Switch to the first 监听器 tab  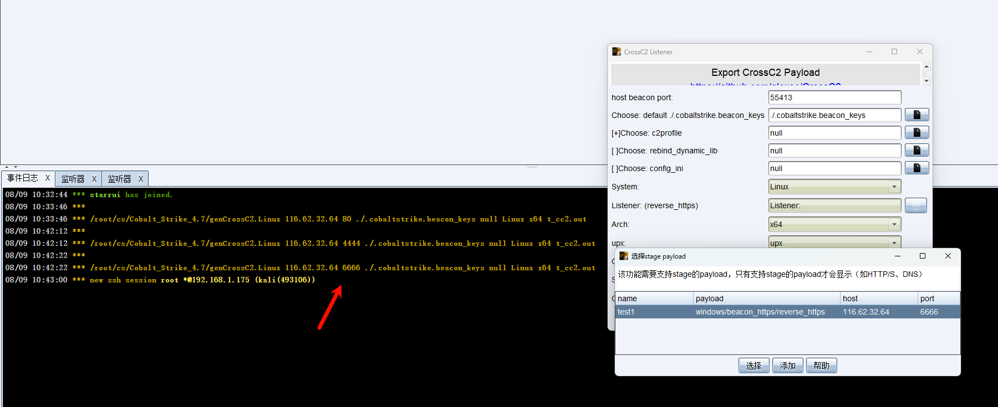pos(73,179)
